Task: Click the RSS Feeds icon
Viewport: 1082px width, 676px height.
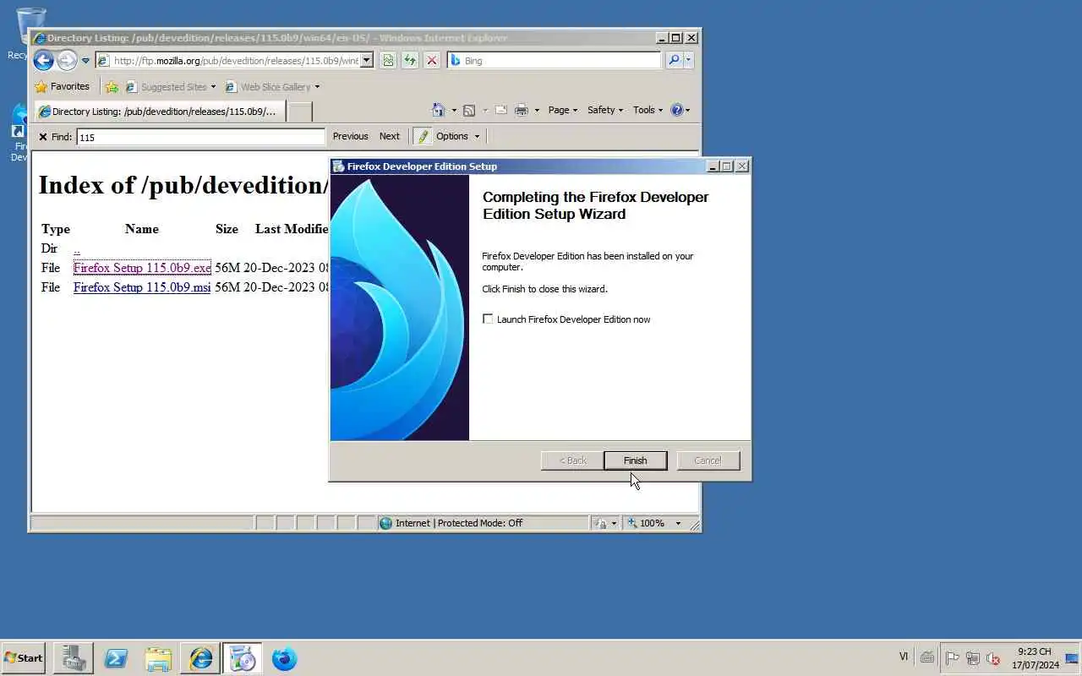Action: click(x=469, y=110)
